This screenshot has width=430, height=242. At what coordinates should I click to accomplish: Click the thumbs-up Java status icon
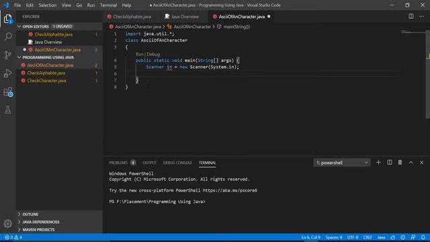pyautogui.click(x=392, y=237)
